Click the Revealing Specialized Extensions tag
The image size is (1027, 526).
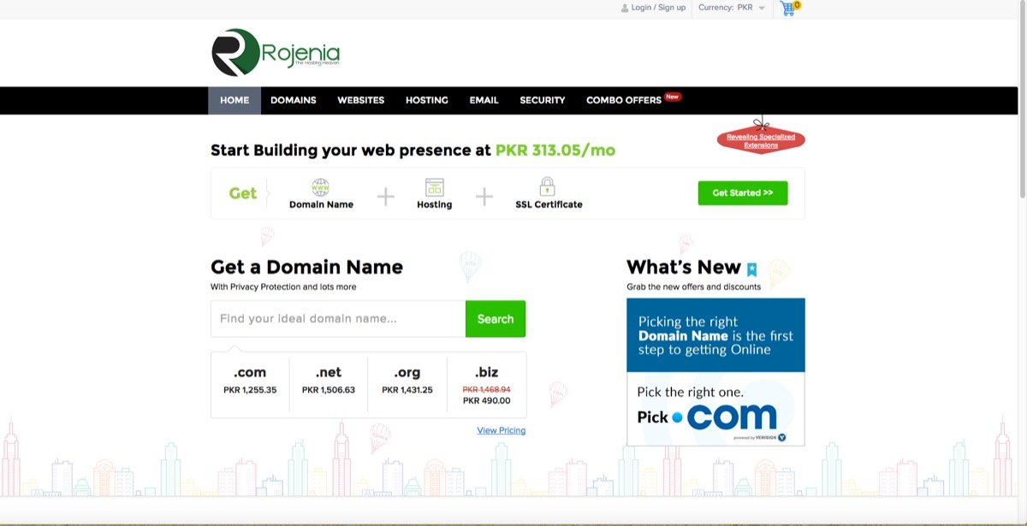(761, 141)
